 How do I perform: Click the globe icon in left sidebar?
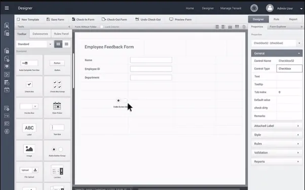point(7,131)
